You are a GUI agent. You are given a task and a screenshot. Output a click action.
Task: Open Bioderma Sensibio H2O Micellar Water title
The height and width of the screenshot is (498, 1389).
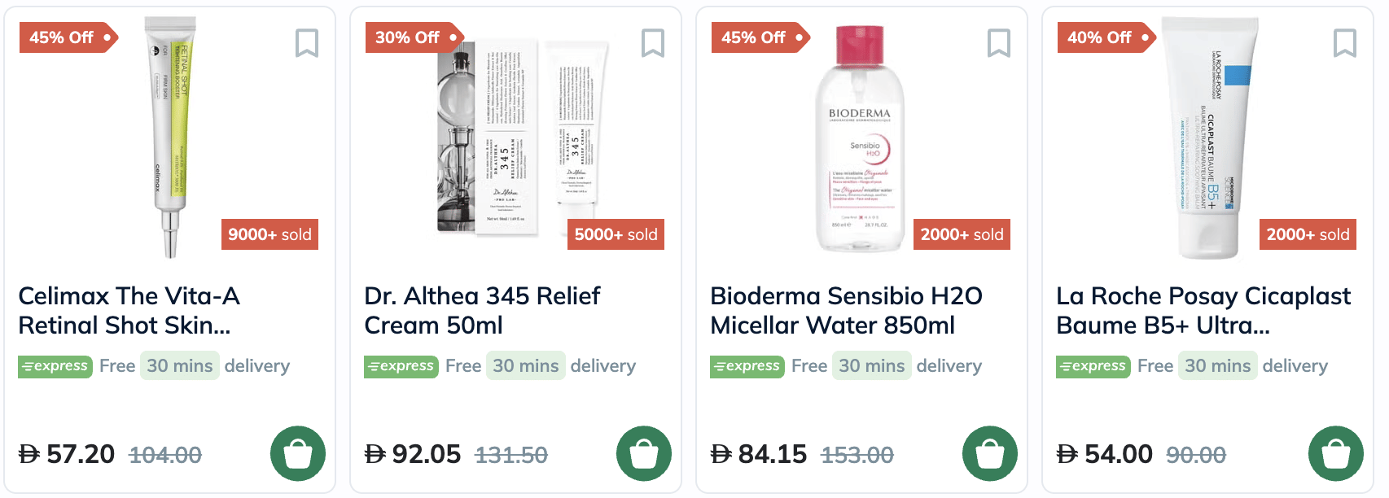846,310
